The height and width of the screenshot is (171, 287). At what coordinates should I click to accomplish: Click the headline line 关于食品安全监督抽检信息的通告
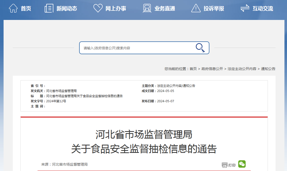(x=144, y=149)
